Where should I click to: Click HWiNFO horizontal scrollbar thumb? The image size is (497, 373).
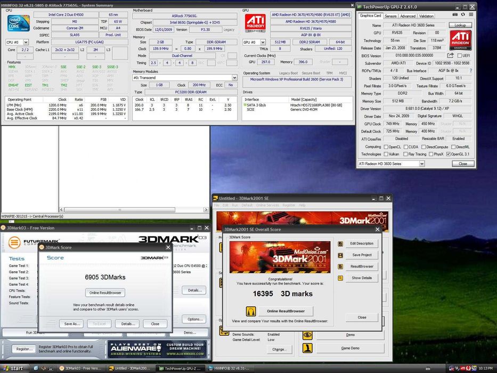pyautogui.click(x=119, y=210)
